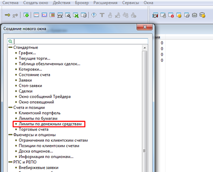Select Котировки... item
Viewport: 213px width, 172px height.
[30, 69]
